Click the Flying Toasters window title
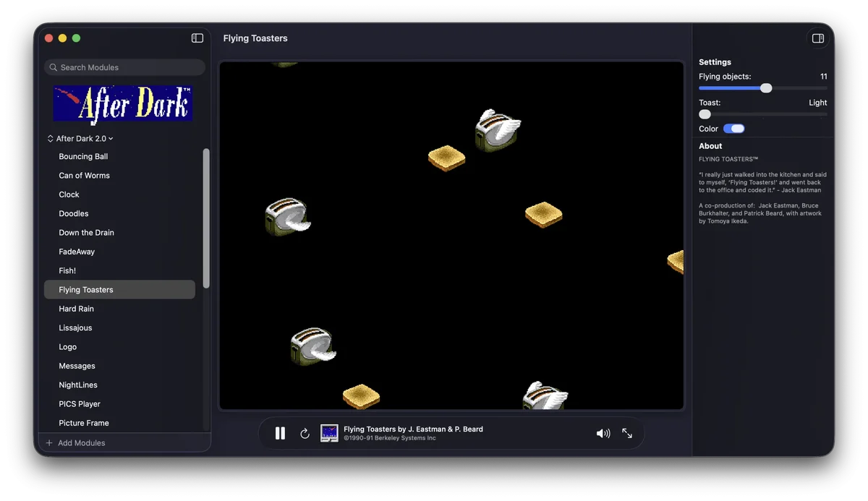 255,38
